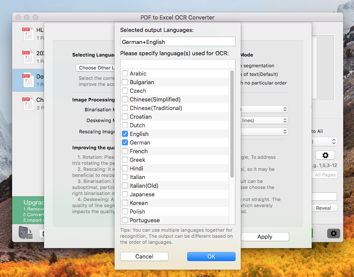Click the All Pages input field
Screen dimensions: 354x277
point(325,175)
